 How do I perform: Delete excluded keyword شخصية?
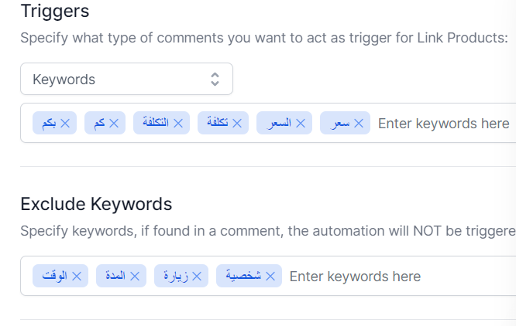pos(270,276)
